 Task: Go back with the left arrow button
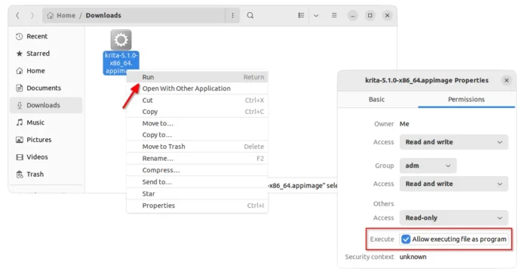tap(18, 16)
